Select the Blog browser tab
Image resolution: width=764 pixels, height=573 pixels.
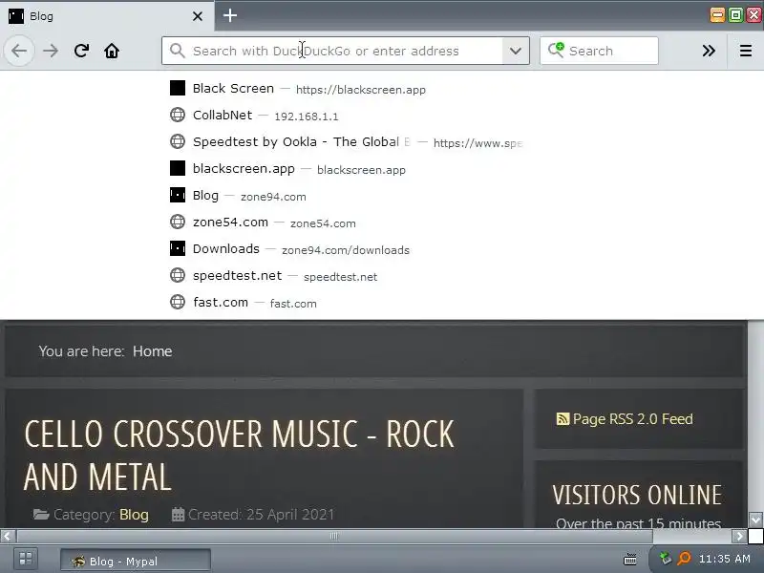pos(107,16)
